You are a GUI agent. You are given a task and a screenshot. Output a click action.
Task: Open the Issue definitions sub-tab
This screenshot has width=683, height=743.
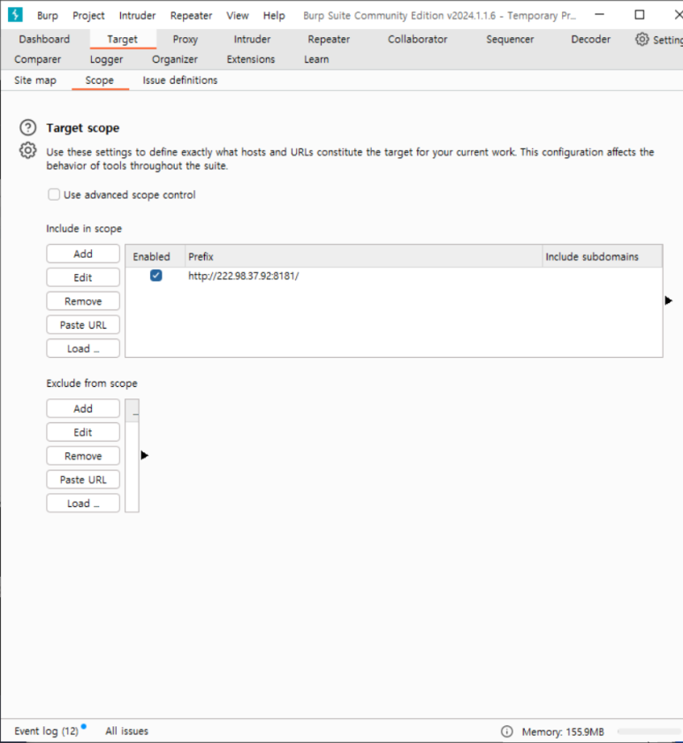[179, 80]
